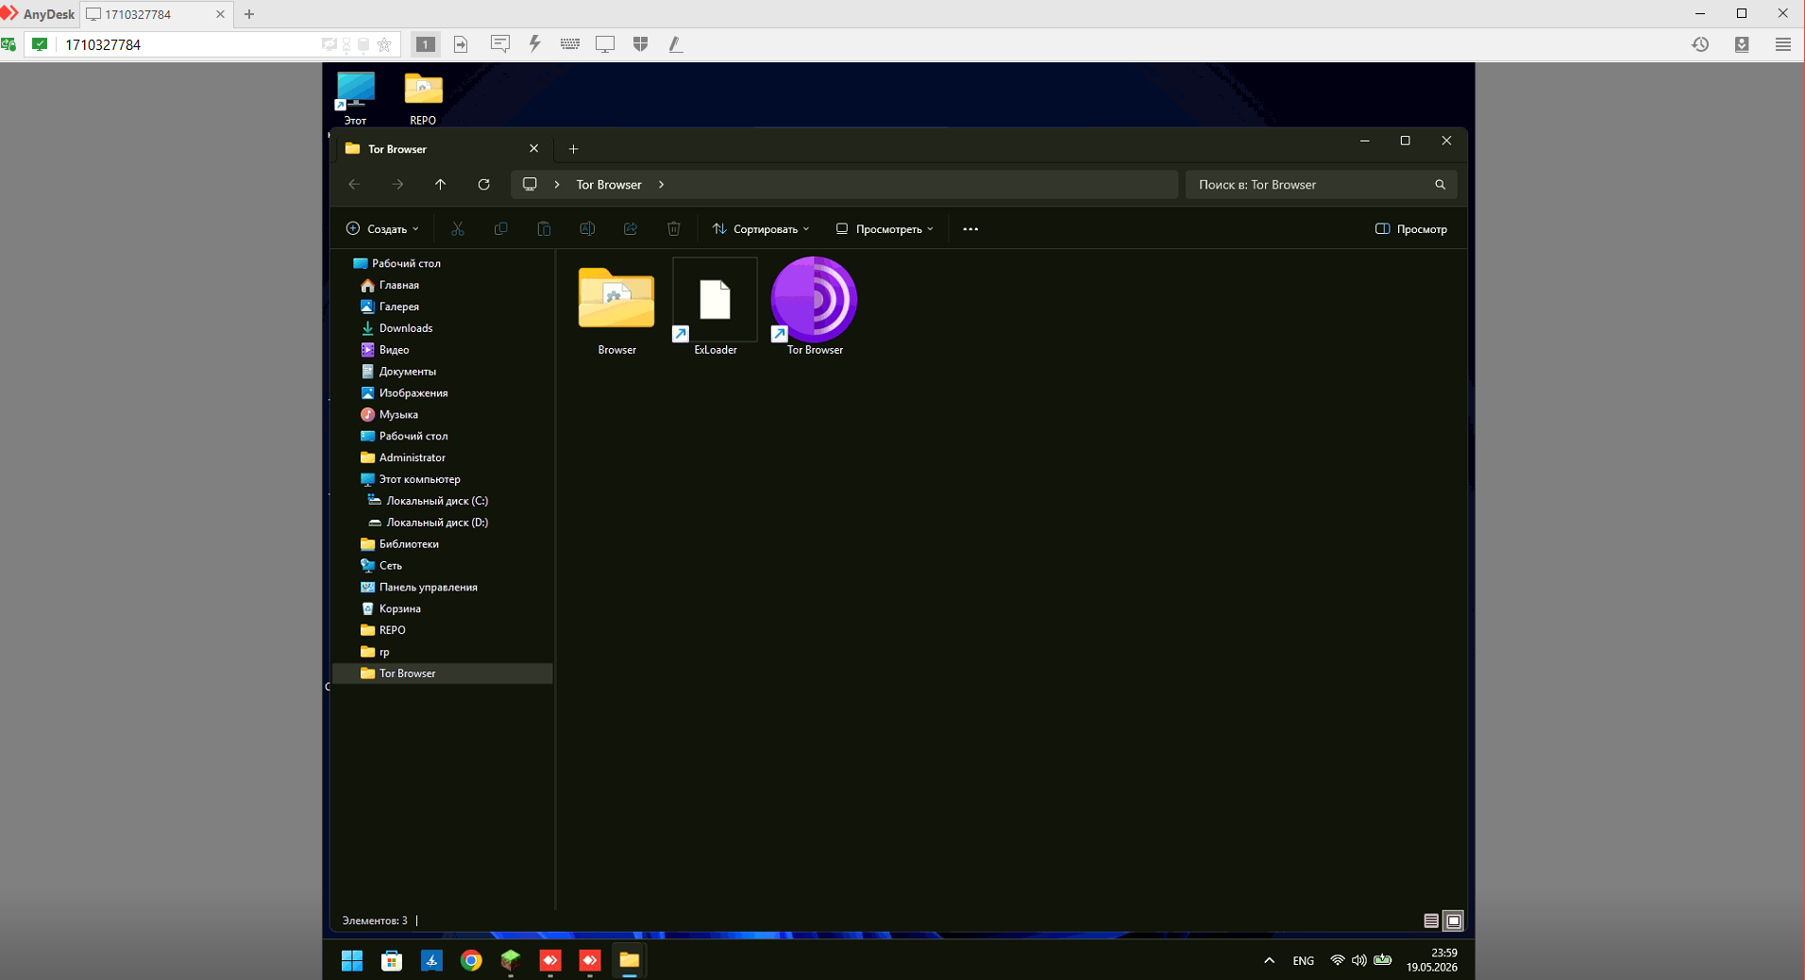Switch to details list view in status bar
1805x980 pixels.
point(1431,921)
